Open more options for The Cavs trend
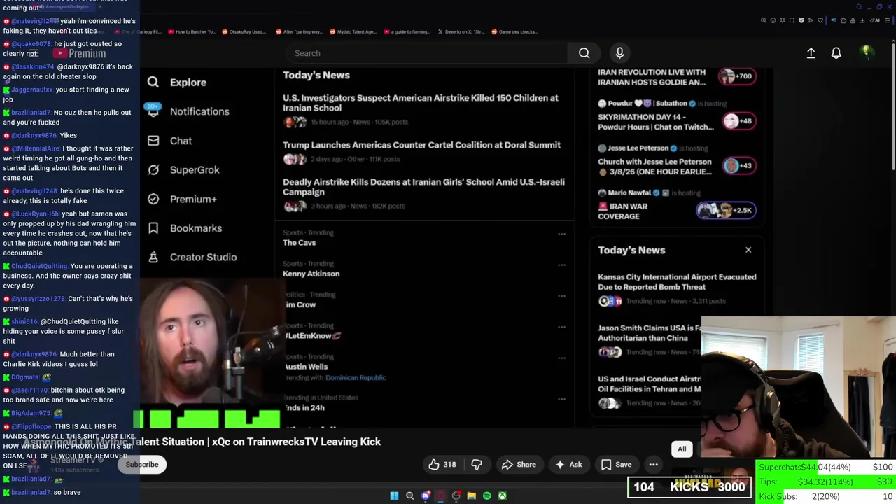 pyautogui.click(x=561, y=234)
